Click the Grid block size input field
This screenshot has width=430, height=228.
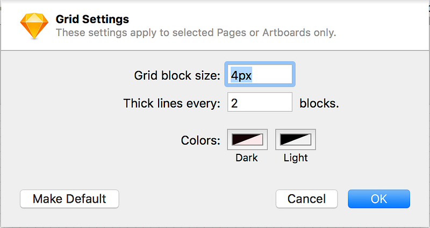[x=260, y=74]
